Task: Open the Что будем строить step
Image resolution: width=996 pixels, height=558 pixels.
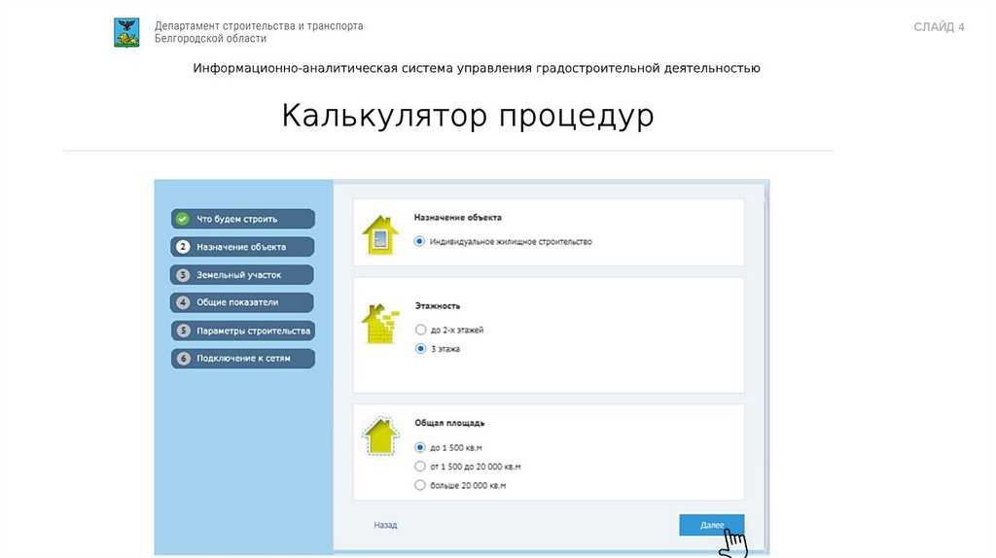Action: click(x=243, y=219)
